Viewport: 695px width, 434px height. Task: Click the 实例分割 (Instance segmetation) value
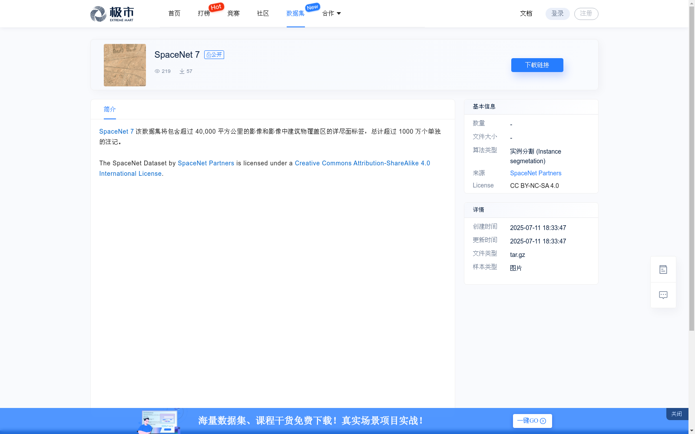536,156
